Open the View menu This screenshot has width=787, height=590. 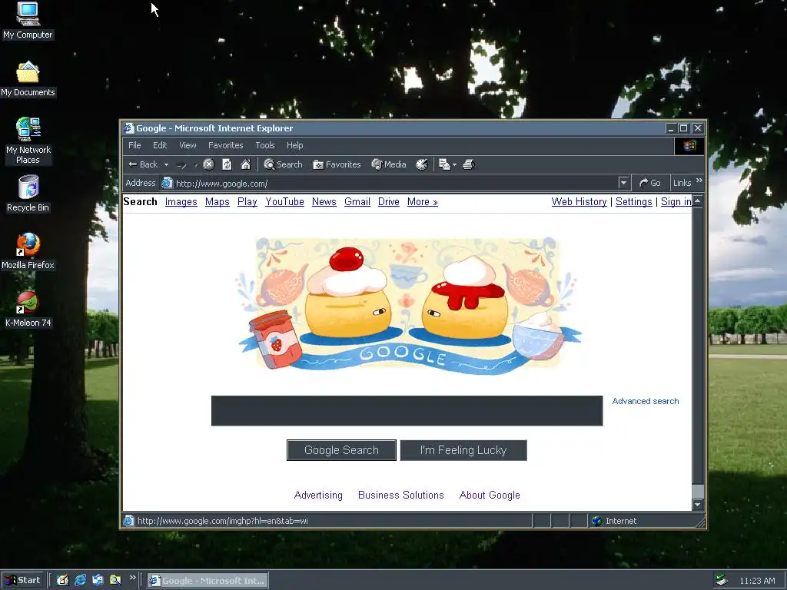coord(188,145)
